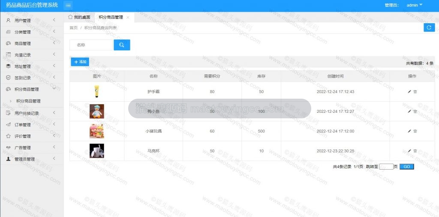Click the 用户兑换记录 document icon
Viewport: 439px width, 217px height.
tap(9, 113)
